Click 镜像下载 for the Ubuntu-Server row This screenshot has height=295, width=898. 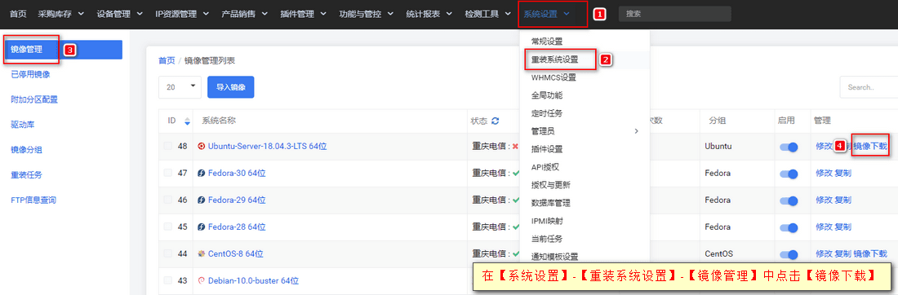(x=870, y=147)
